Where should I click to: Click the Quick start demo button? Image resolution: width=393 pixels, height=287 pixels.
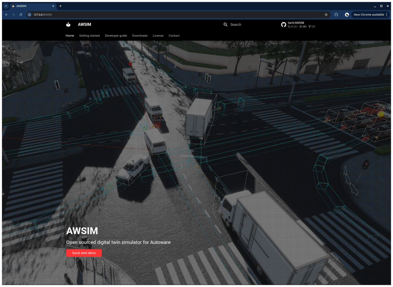click(84, 253)
